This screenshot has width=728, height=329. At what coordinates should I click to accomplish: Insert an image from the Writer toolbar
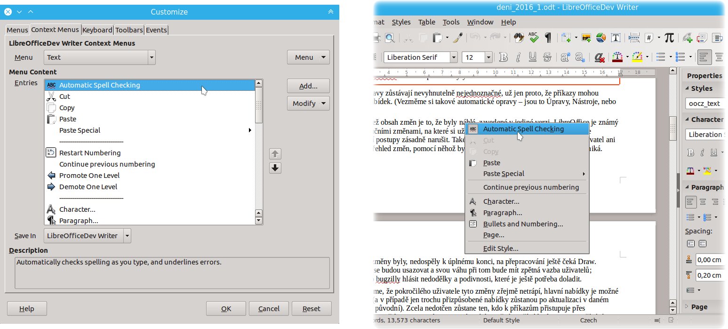[x=586, y=38]
